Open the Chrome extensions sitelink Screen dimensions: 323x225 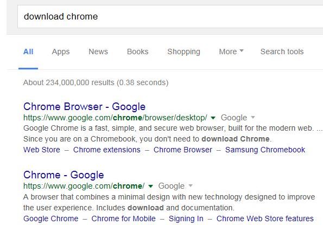tap(107, 150)
